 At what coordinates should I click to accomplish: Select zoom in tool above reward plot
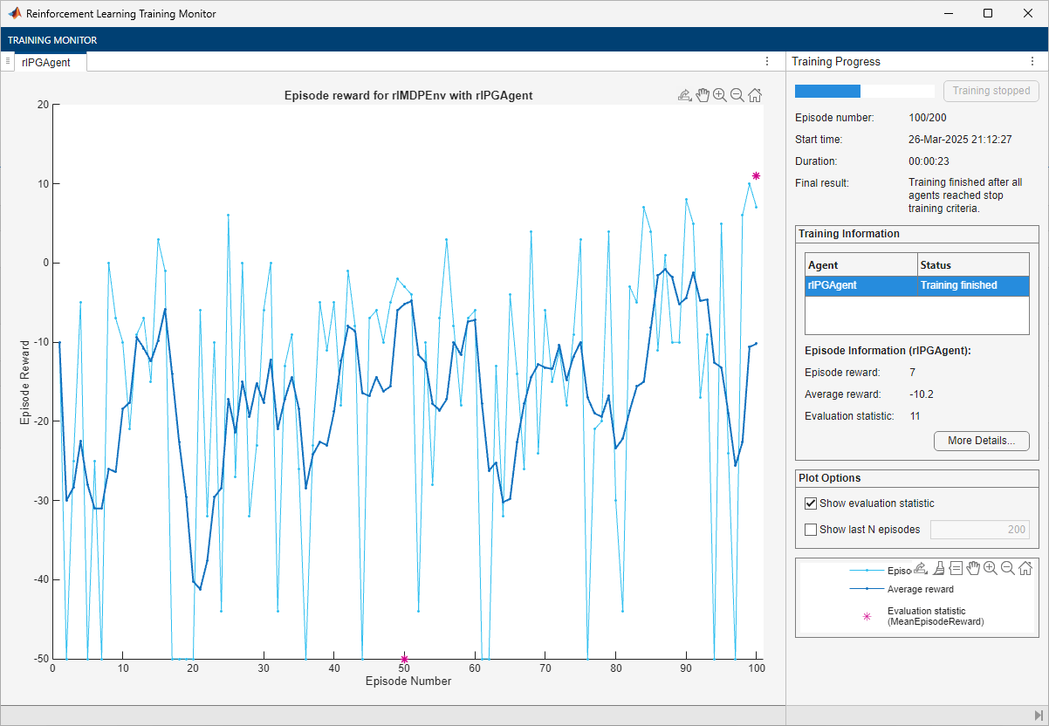pyautogui.click(x=720, y=95)
